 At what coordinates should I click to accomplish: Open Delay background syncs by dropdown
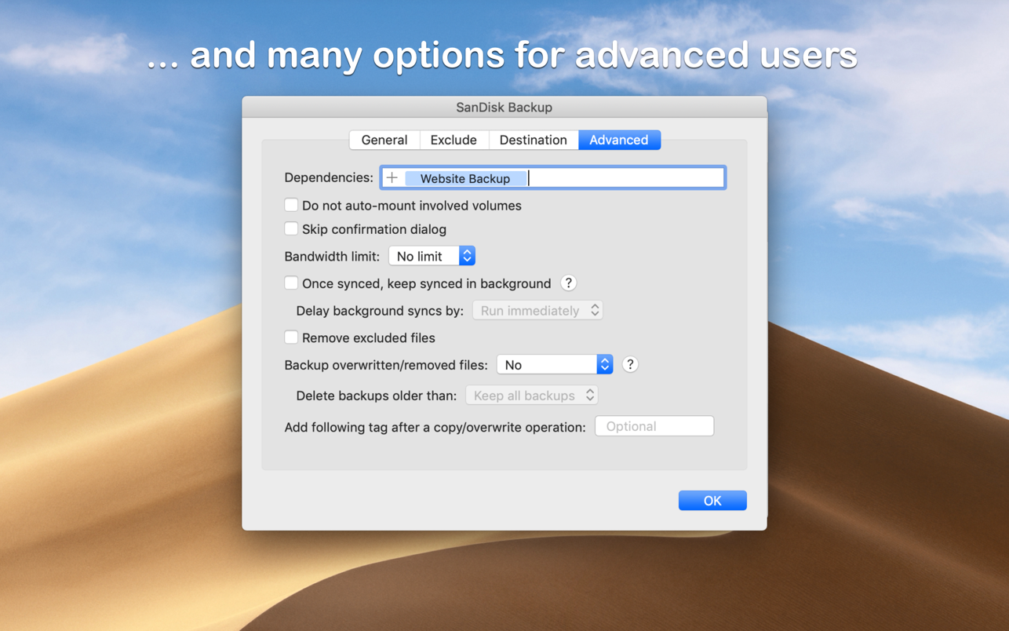pos(537,311)
